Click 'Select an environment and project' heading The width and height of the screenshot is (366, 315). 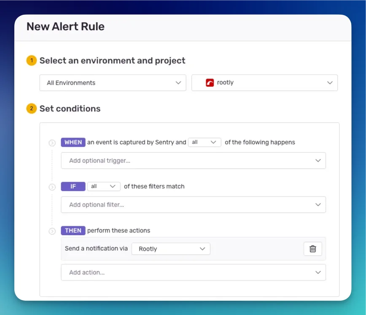point(112,61)
